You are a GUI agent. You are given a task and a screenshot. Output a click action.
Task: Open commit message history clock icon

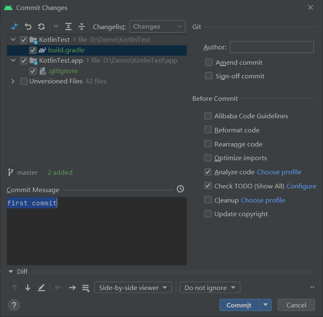(180, 189)
